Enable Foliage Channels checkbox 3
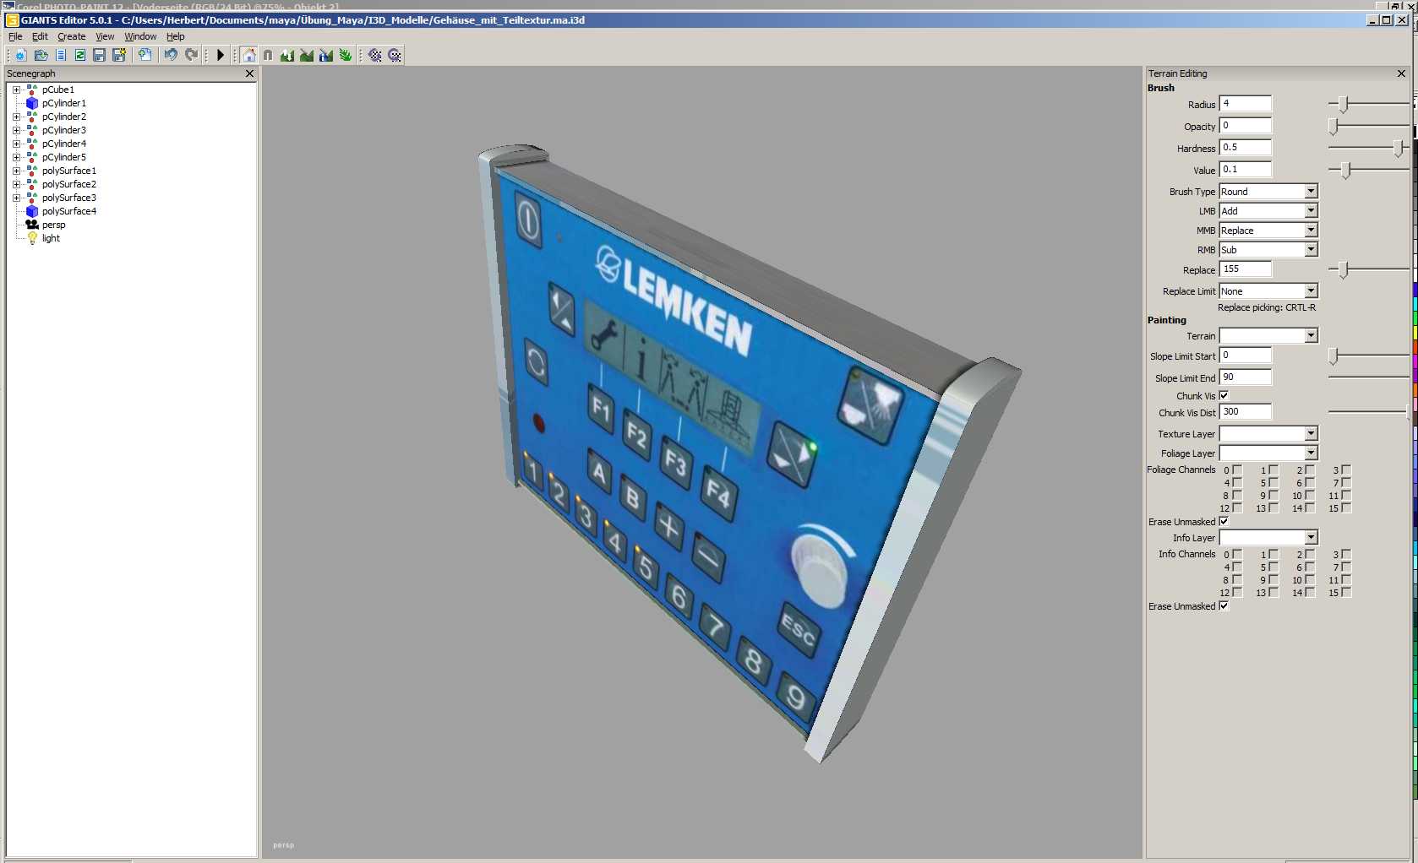1418x863 pixels. (1346, 469)
